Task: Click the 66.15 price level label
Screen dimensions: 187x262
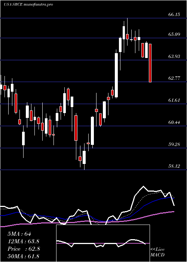Action: coord(174,15)
